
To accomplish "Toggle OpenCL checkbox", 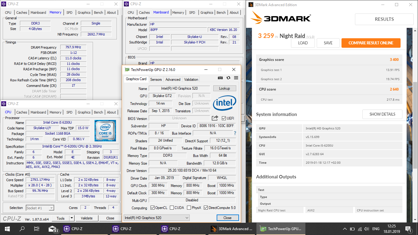I will pyautogui.click(x=152, y=207).
